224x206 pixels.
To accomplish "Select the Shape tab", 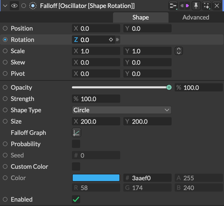I will [141, 17].
